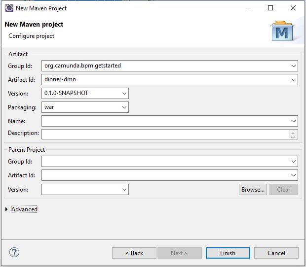Open the Artifact Group Id dropdown
The width and height of the screenshot is (306, 267).
[294, 66]
